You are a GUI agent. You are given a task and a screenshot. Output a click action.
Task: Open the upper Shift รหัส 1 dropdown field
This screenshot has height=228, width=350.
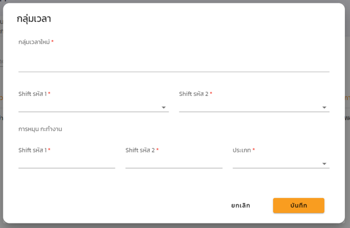click(89, 107)
